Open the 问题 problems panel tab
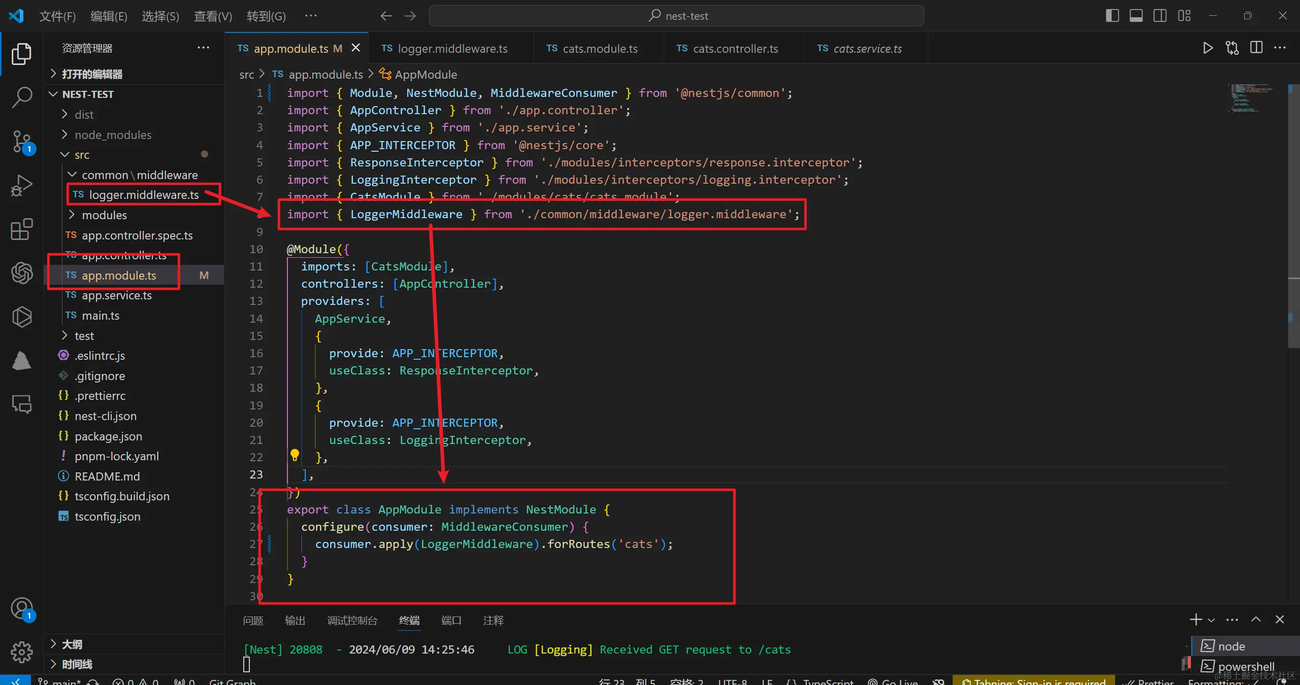 tap(253, 620)
